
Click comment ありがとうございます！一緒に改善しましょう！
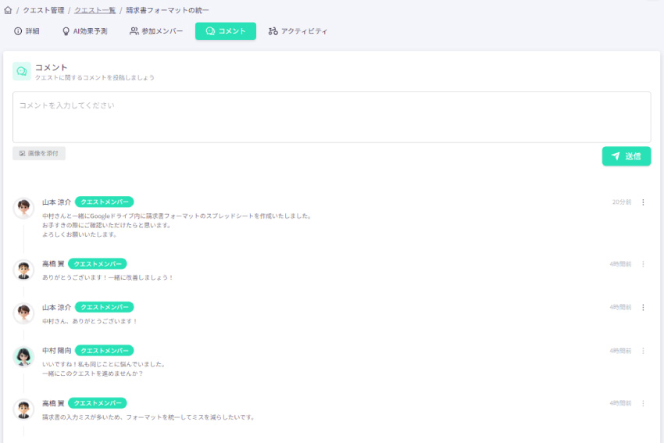coord(108,277)
